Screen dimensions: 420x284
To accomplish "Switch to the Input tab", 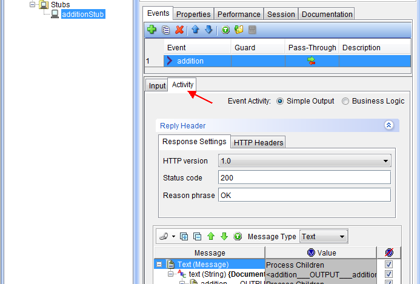I will (157, 85).
